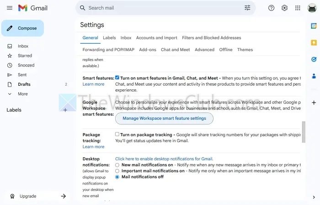The height and width of the screenshot is (205, 320).
Task: Click the Labels section heading
Action: click(14, 110)
